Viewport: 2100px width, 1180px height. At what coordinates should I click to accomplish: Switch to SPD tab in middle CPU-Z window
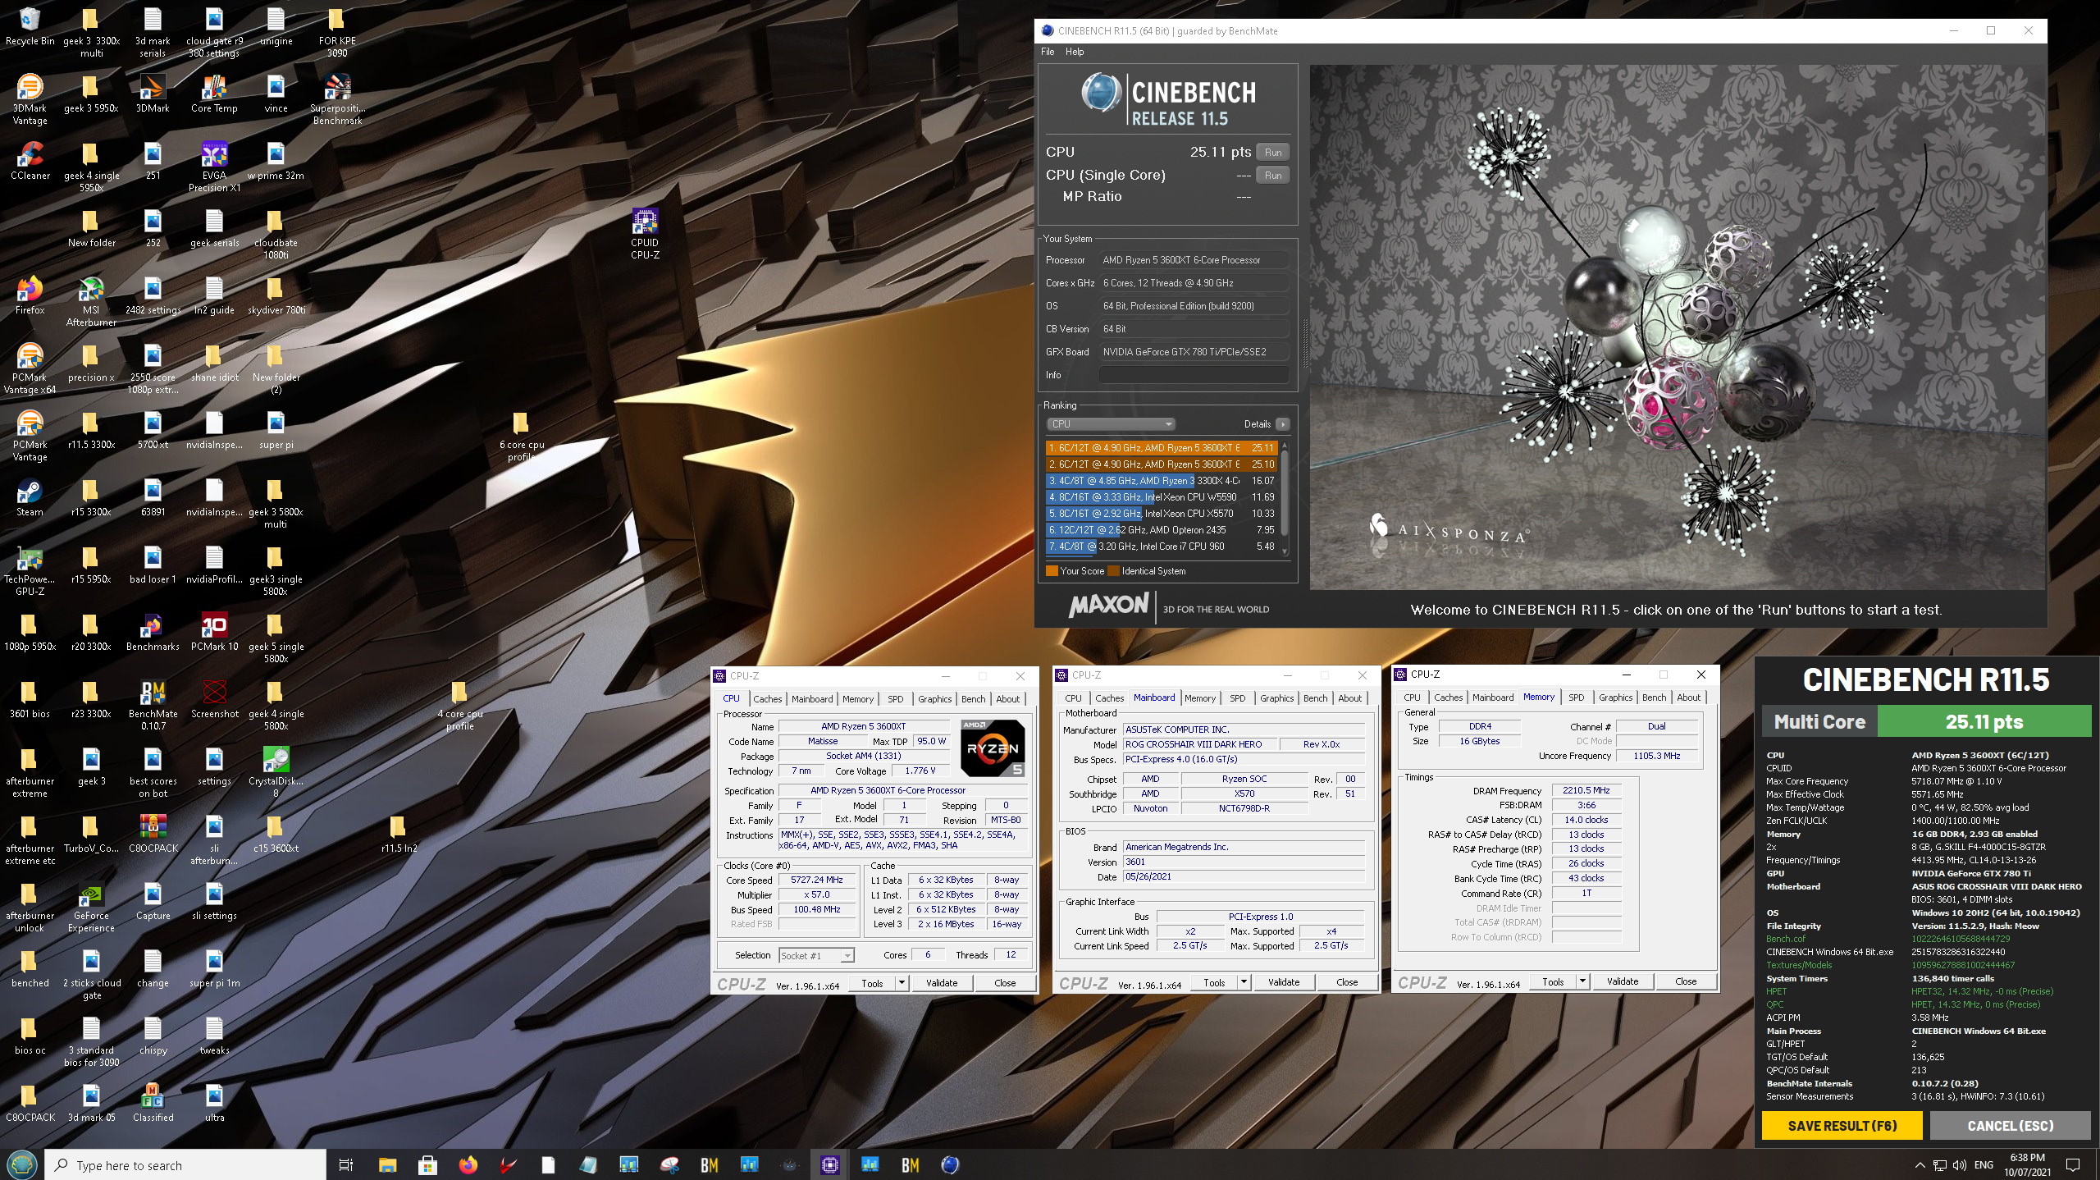point(1238,698)
